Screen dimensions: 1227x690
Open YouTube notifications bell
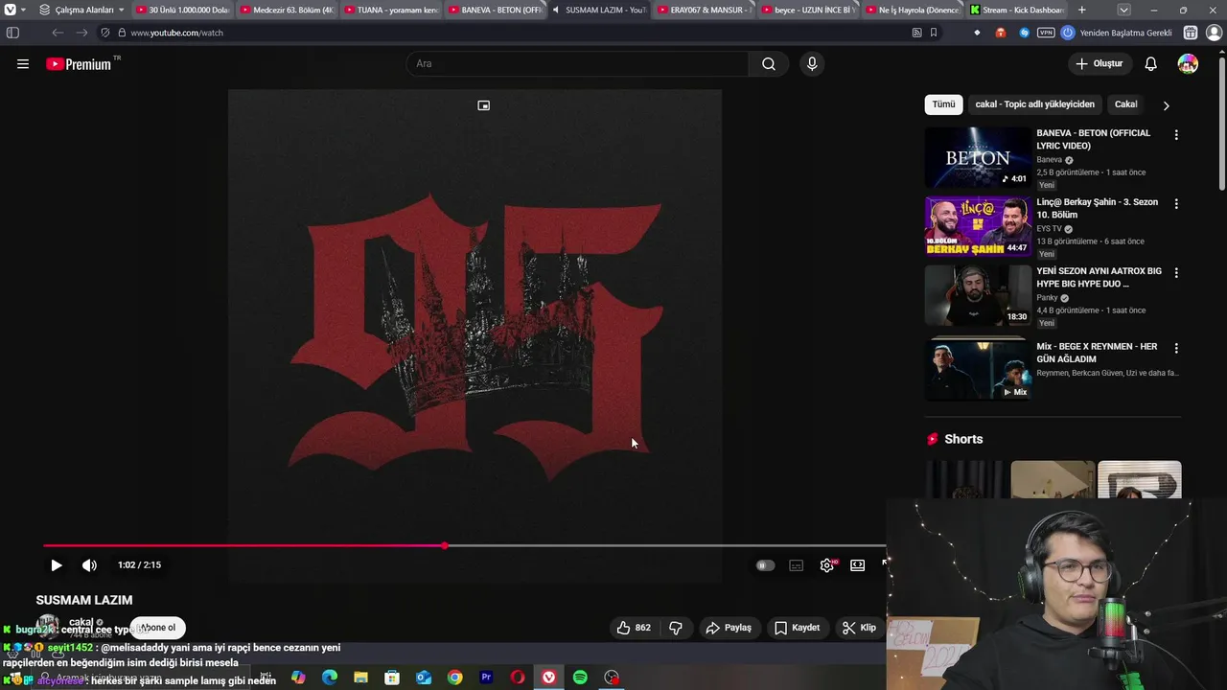pyautogui.click(x=1150, y=64)
